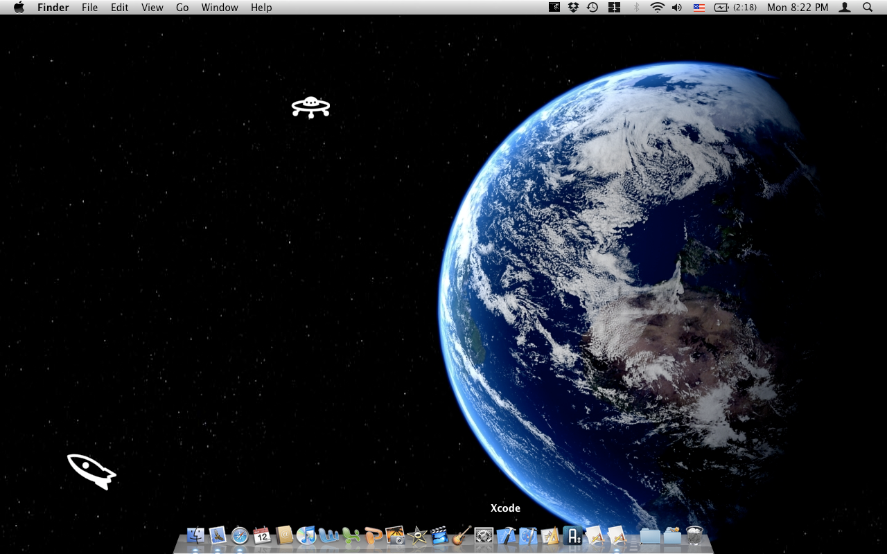Open the plain folder stack in Dock

pyautogui.click(x=650, y=535)
